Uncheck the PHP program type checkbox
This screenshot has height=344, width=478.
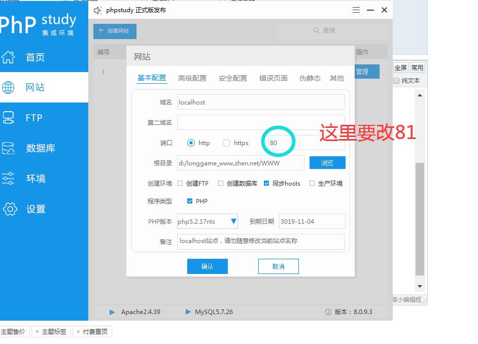[x=190, y=201]
